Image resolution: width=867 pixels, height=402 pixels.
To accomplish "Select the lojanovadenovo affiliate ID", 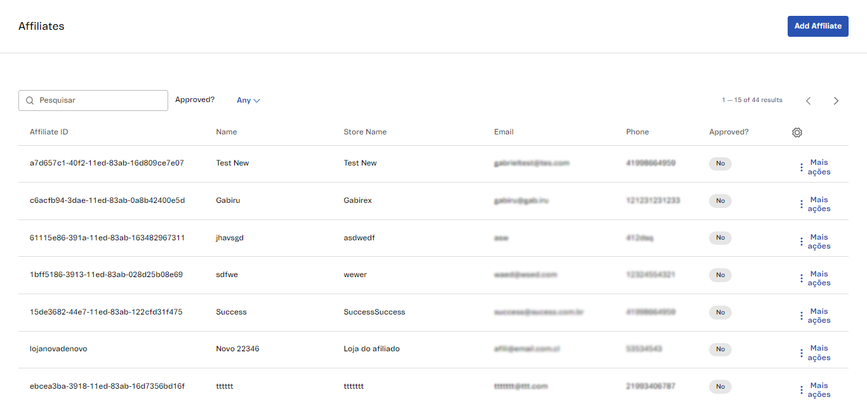I will click(x=58, y=349).
